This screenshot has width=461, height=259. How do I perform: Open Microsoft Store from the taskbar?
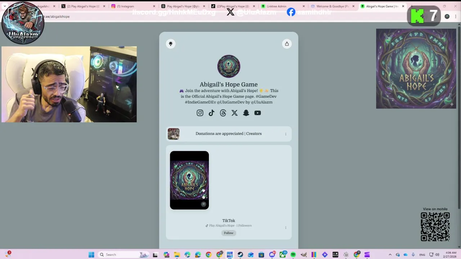(x=261, y=255)
